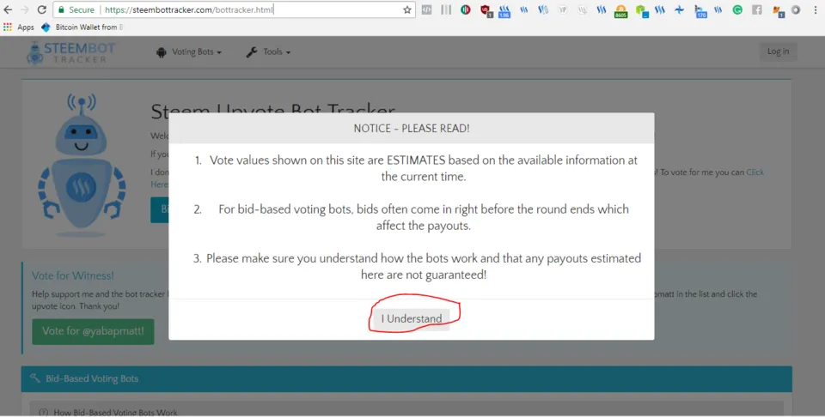Click the green Secure padlock icon
The width and height of the screenshot is (825, 417).
click(x=61, y=9)
